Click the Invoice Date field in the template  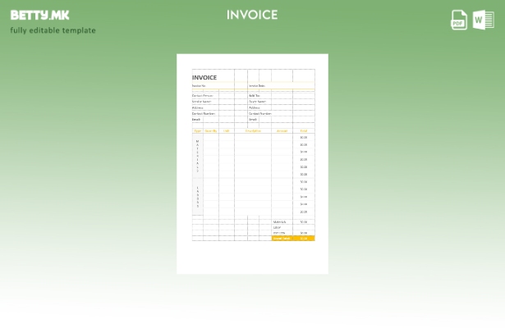[257, 86]
